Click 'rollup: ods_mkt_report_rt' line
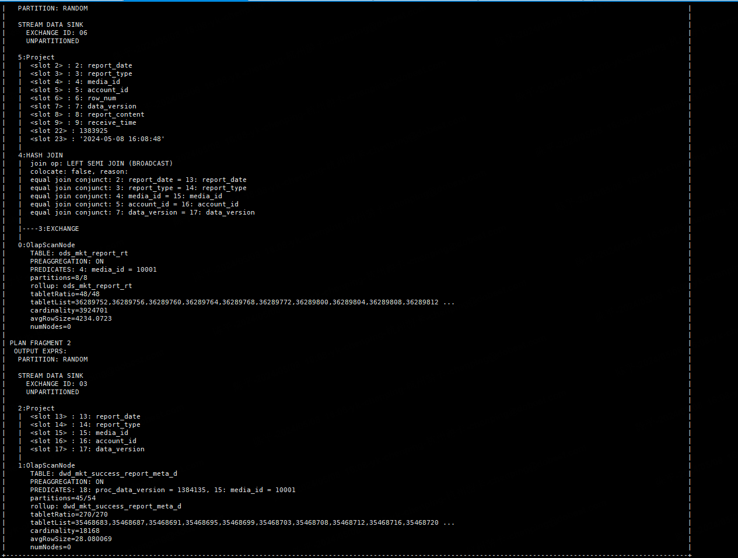This screenshot has height=558, width=738. pyautogui.click(x=81, y=286)
